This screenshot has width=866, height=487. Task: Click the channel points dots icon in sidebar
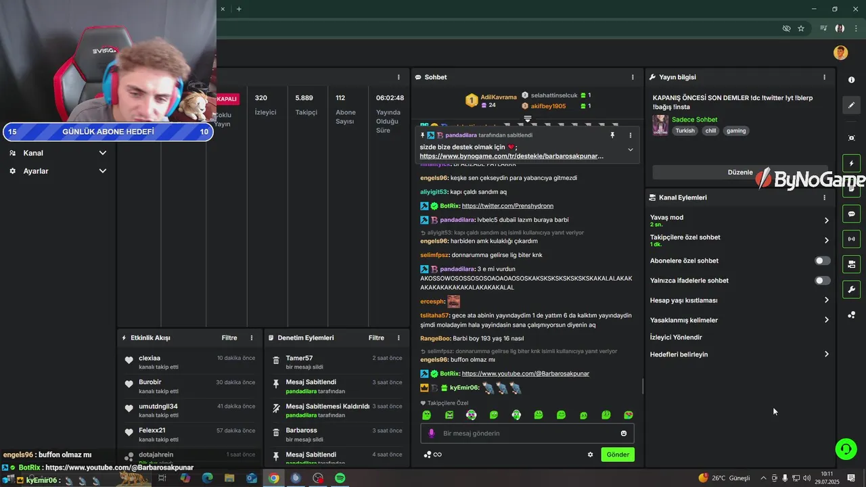tap(851, 315)
